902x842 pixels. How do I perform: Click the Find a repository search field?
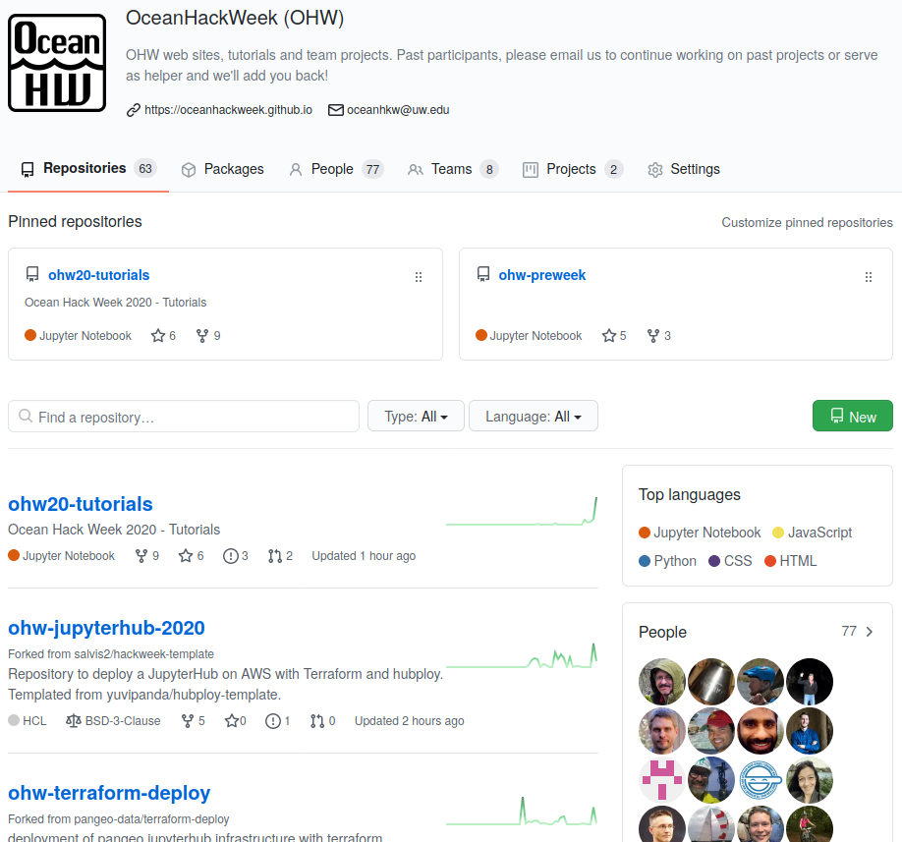[x=184, y=417]
